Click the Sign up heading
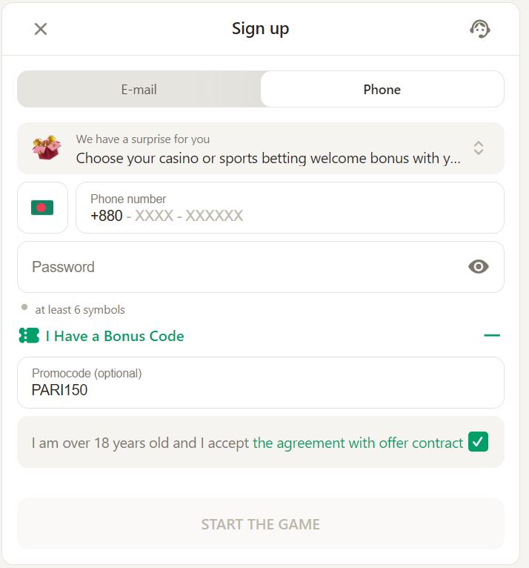Screen dimensions: 529x568 [x=261, y=29]
